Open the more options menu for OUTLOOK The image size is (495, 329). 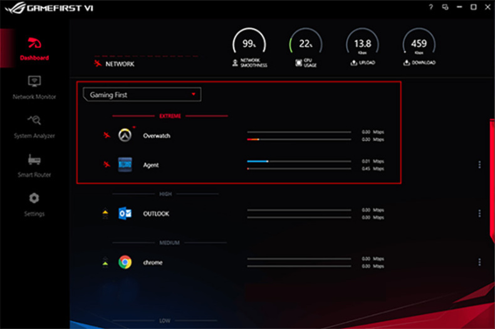pos(479,214)
